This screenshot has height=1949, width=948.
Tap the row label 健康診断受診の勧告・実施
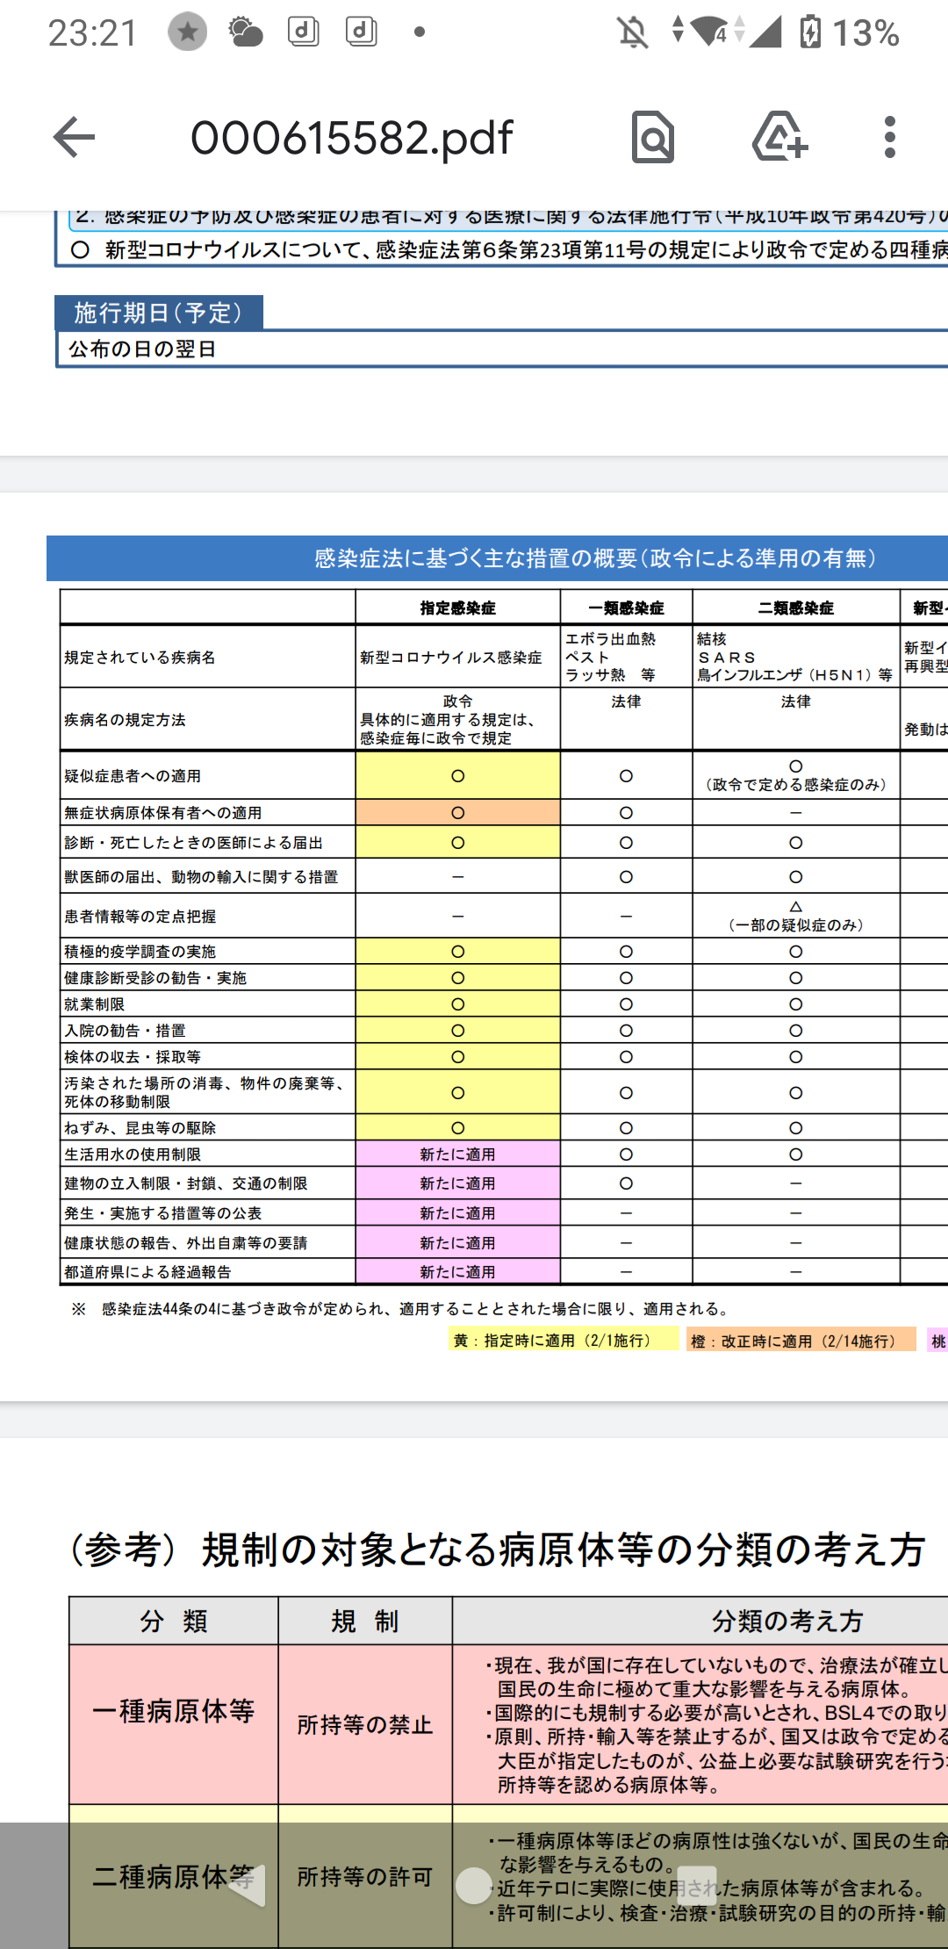pos(155,978)
